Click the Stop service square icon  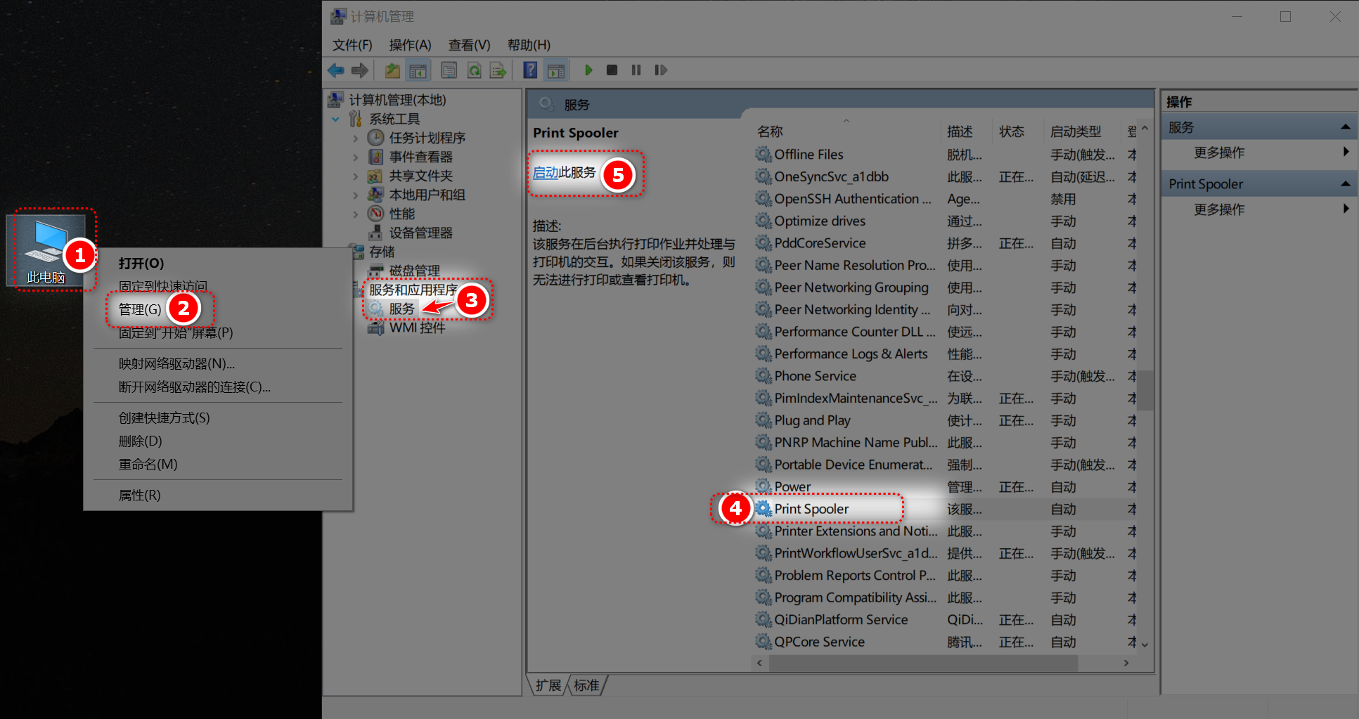pyautogui.click(x=612, y=70)
